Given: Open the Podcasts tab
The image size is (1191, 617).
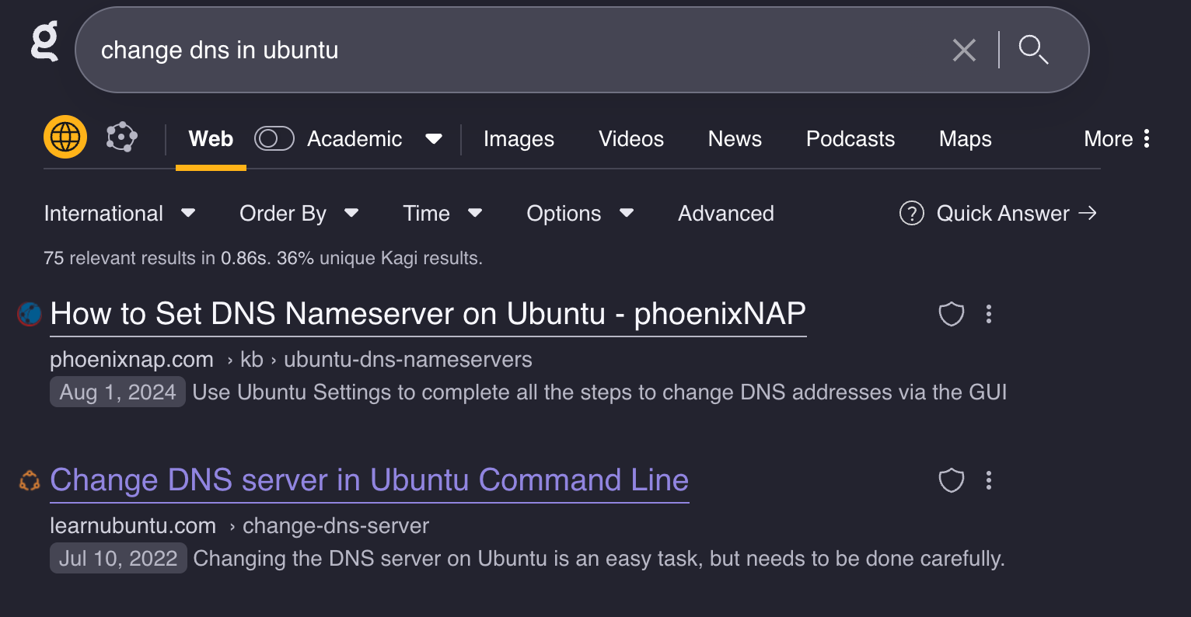Looking at the screenshot, I should pyautogui.click(x=850, y=139).
